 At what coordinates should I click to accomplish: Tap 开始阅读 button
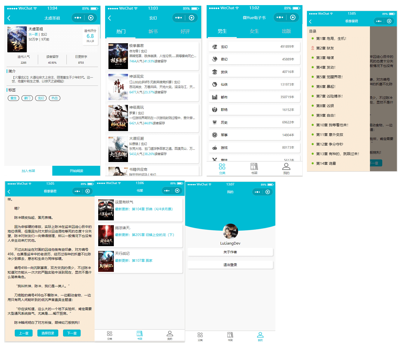click(76, 171)
